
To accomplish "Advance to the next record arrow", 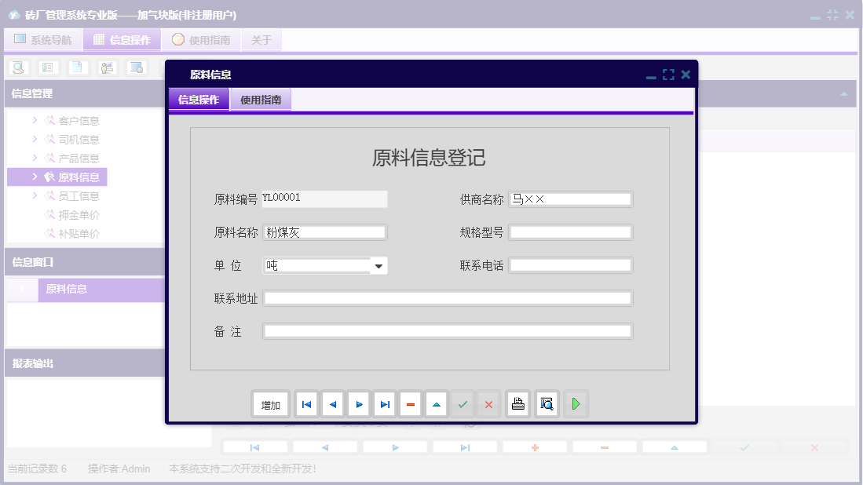I will 359,403.
